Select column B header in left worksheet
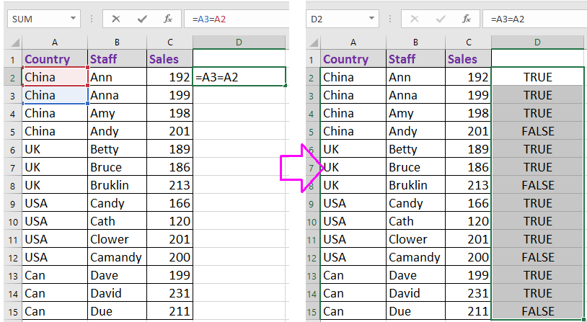Screen dimensions: 587x322 pyautogui.click(x=117, y=43)
